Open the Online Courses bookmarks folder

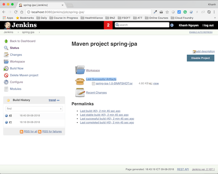point(156,18)
